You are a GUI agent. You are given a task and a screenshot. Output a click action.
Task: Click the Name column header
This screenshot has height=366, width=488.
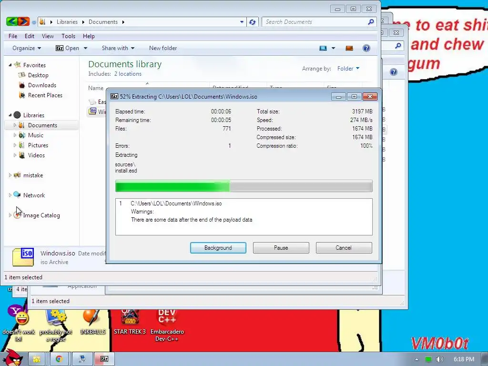[95, 88]
